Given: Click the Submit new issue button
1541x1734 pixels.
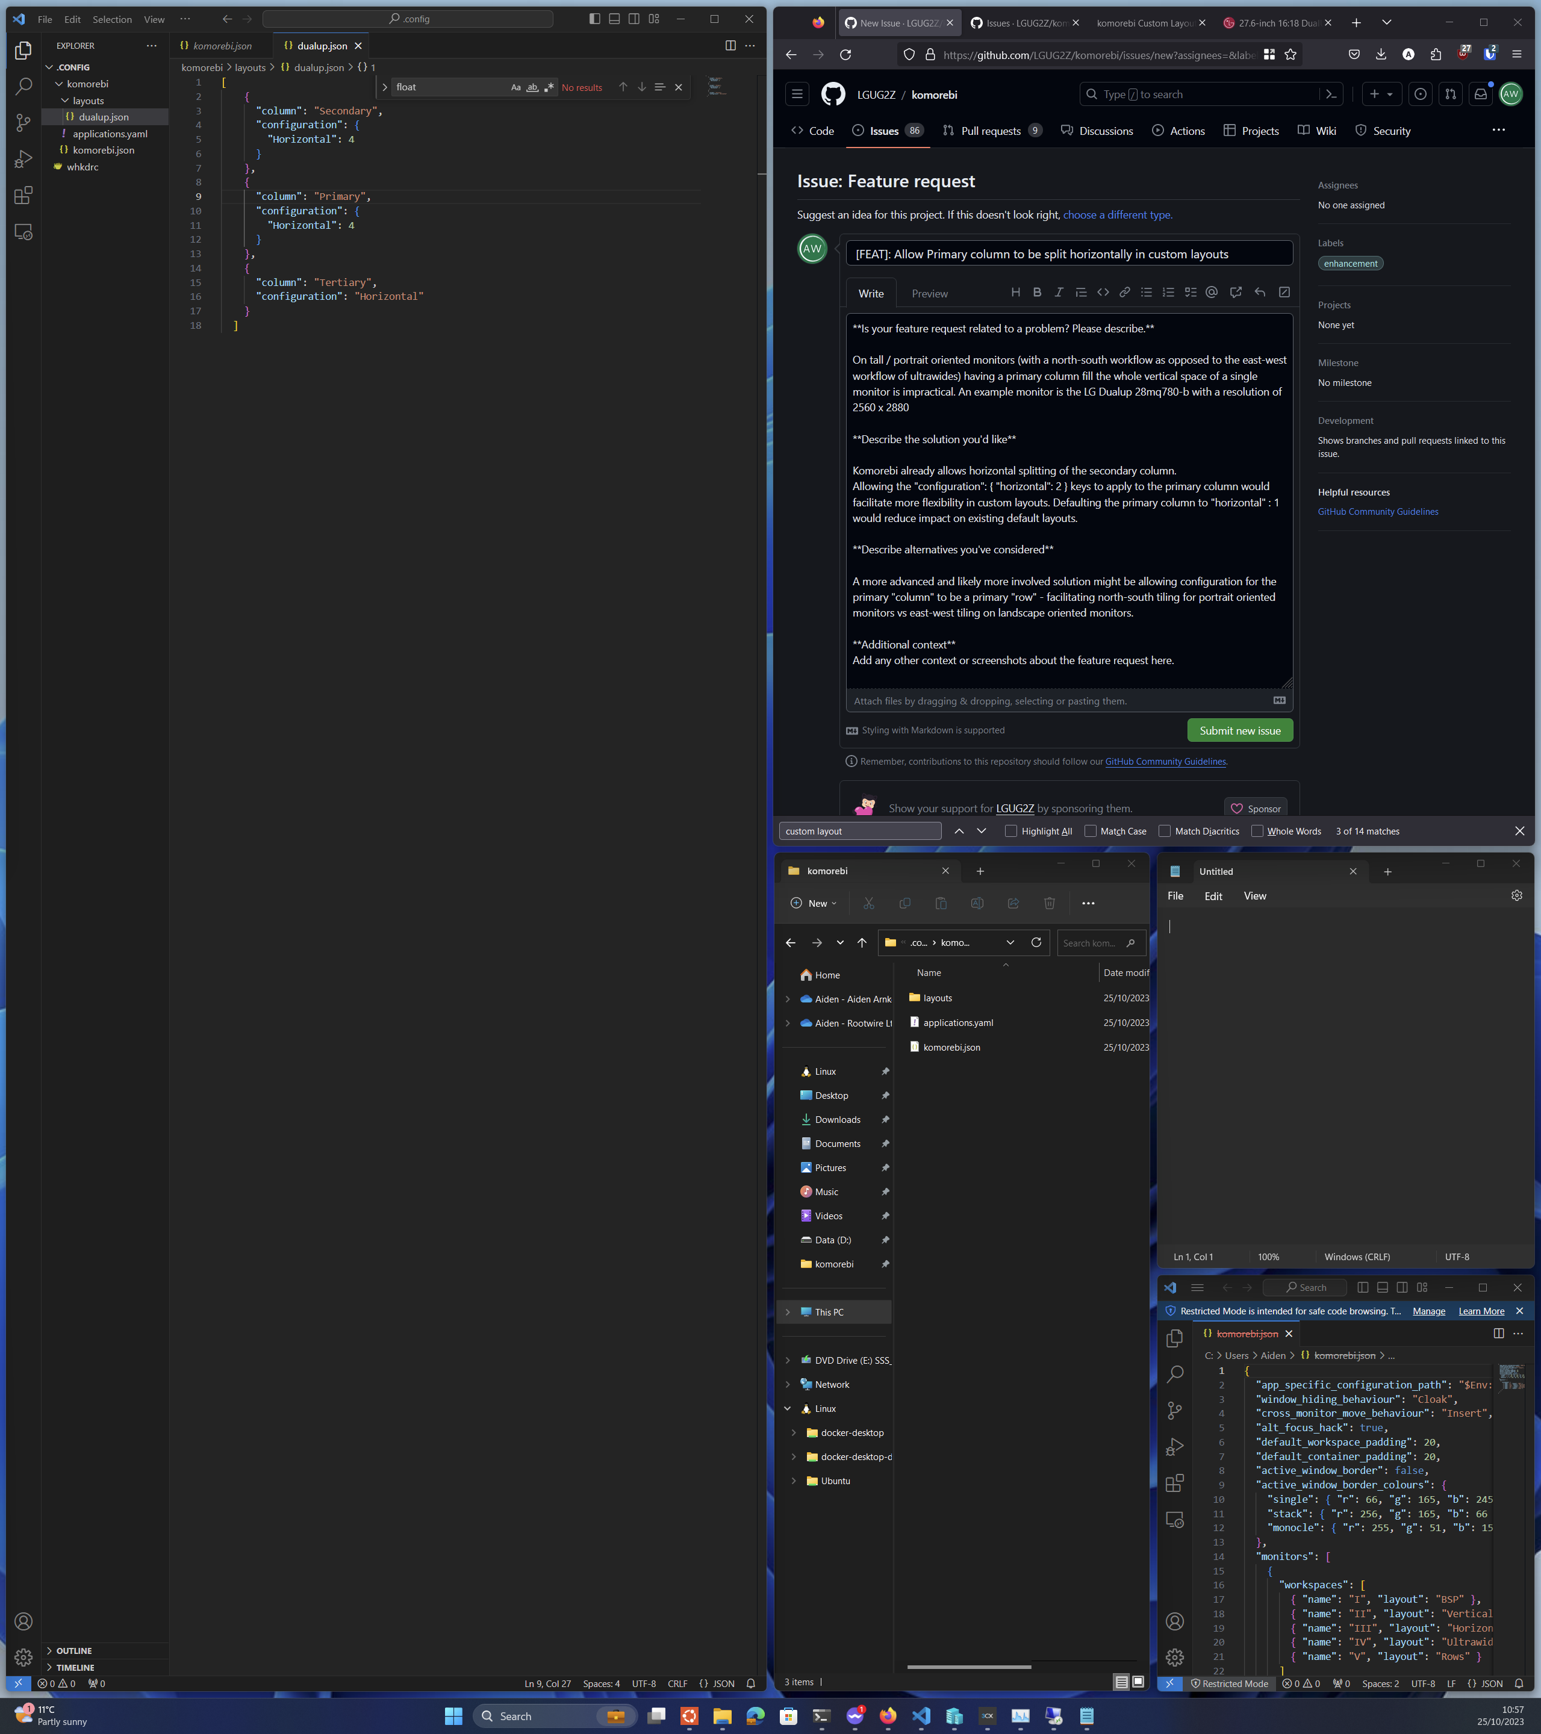Looking at the screenshot, I should pos(1240,730).
